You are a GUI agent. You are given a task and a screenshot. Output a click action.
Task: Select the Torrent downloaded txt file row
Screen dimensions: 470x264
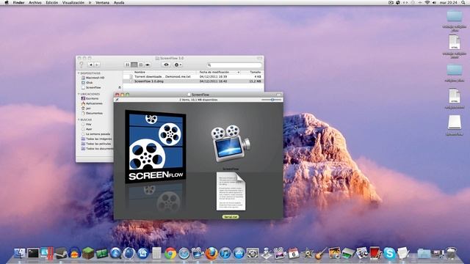click(x=193, y=76)
